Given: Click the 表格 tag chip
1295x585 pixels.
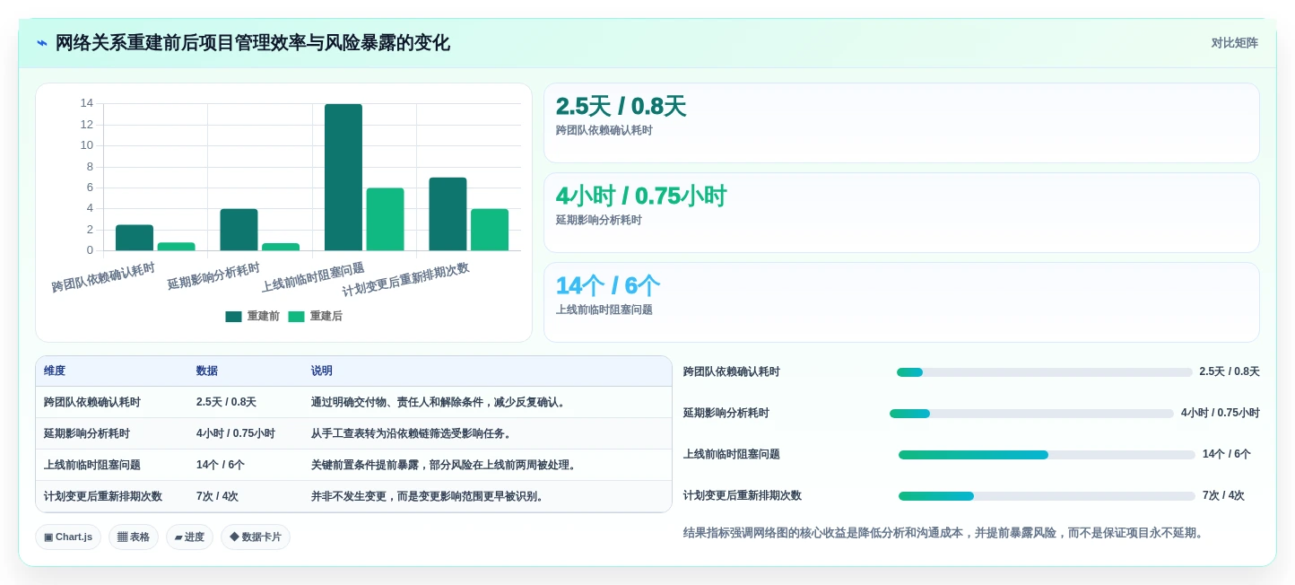Looking at the screenshot, I should click(134, 537).
